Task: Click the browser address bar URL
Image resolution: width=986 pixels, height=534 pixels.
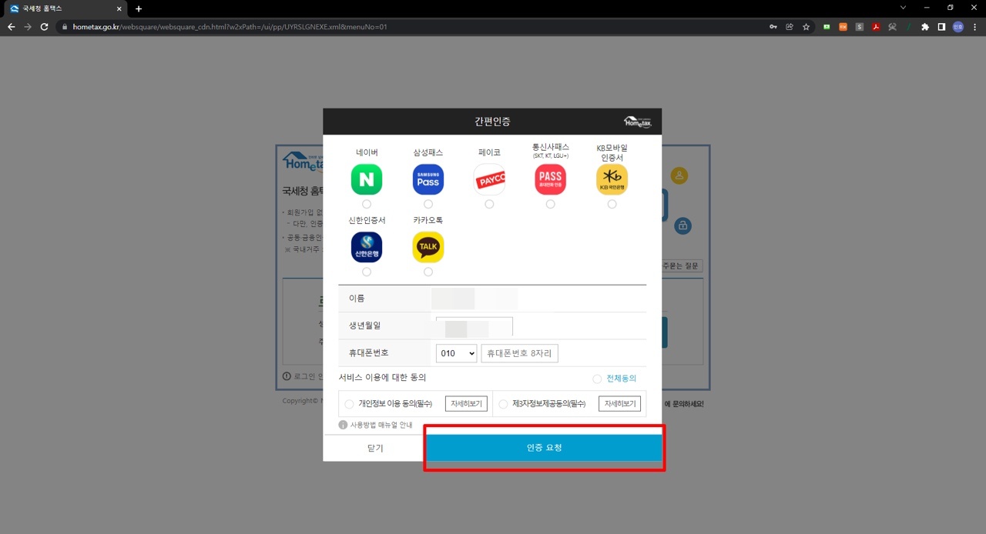Action: point(230,26)
